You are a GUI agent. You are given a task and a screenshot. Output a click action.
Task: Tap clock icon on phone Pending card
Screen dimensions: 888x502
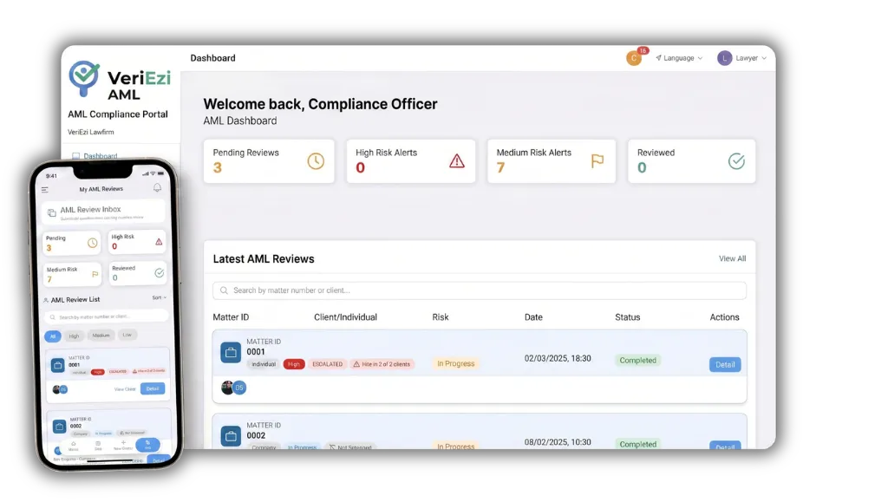pyautogui.click(x=92, y=244)
